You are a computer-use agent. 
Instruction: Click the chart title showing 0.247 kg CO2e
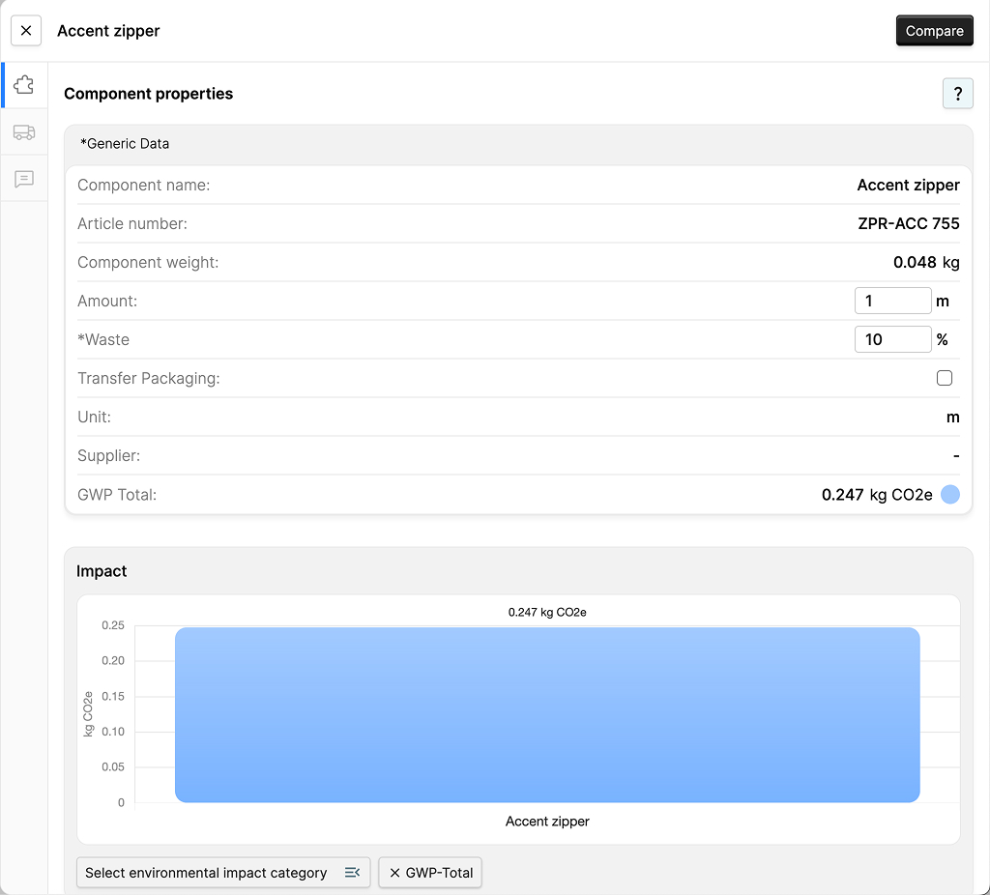pos(547,611)
